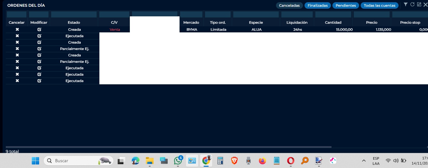Cancel the last Ejecutada order
This screenshot has width=428, height=168.
point(17,81)
